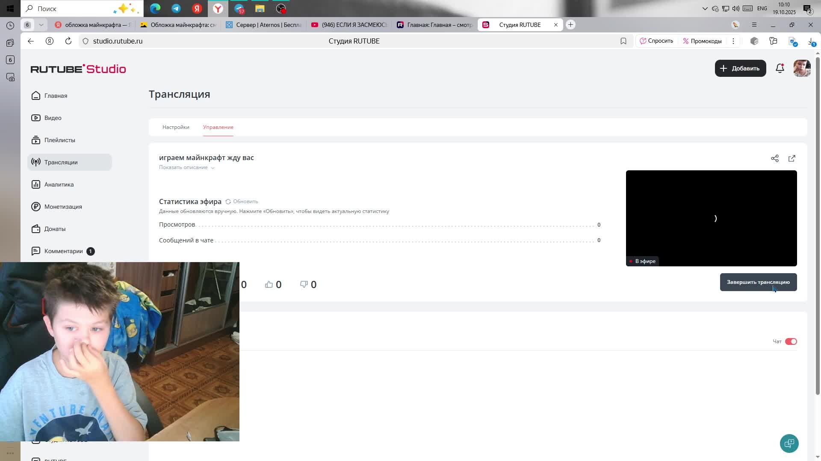The width and height of the screenshot is (821, 461).
Task: Switch to the Настройки tab
Action: click(176, 127)
